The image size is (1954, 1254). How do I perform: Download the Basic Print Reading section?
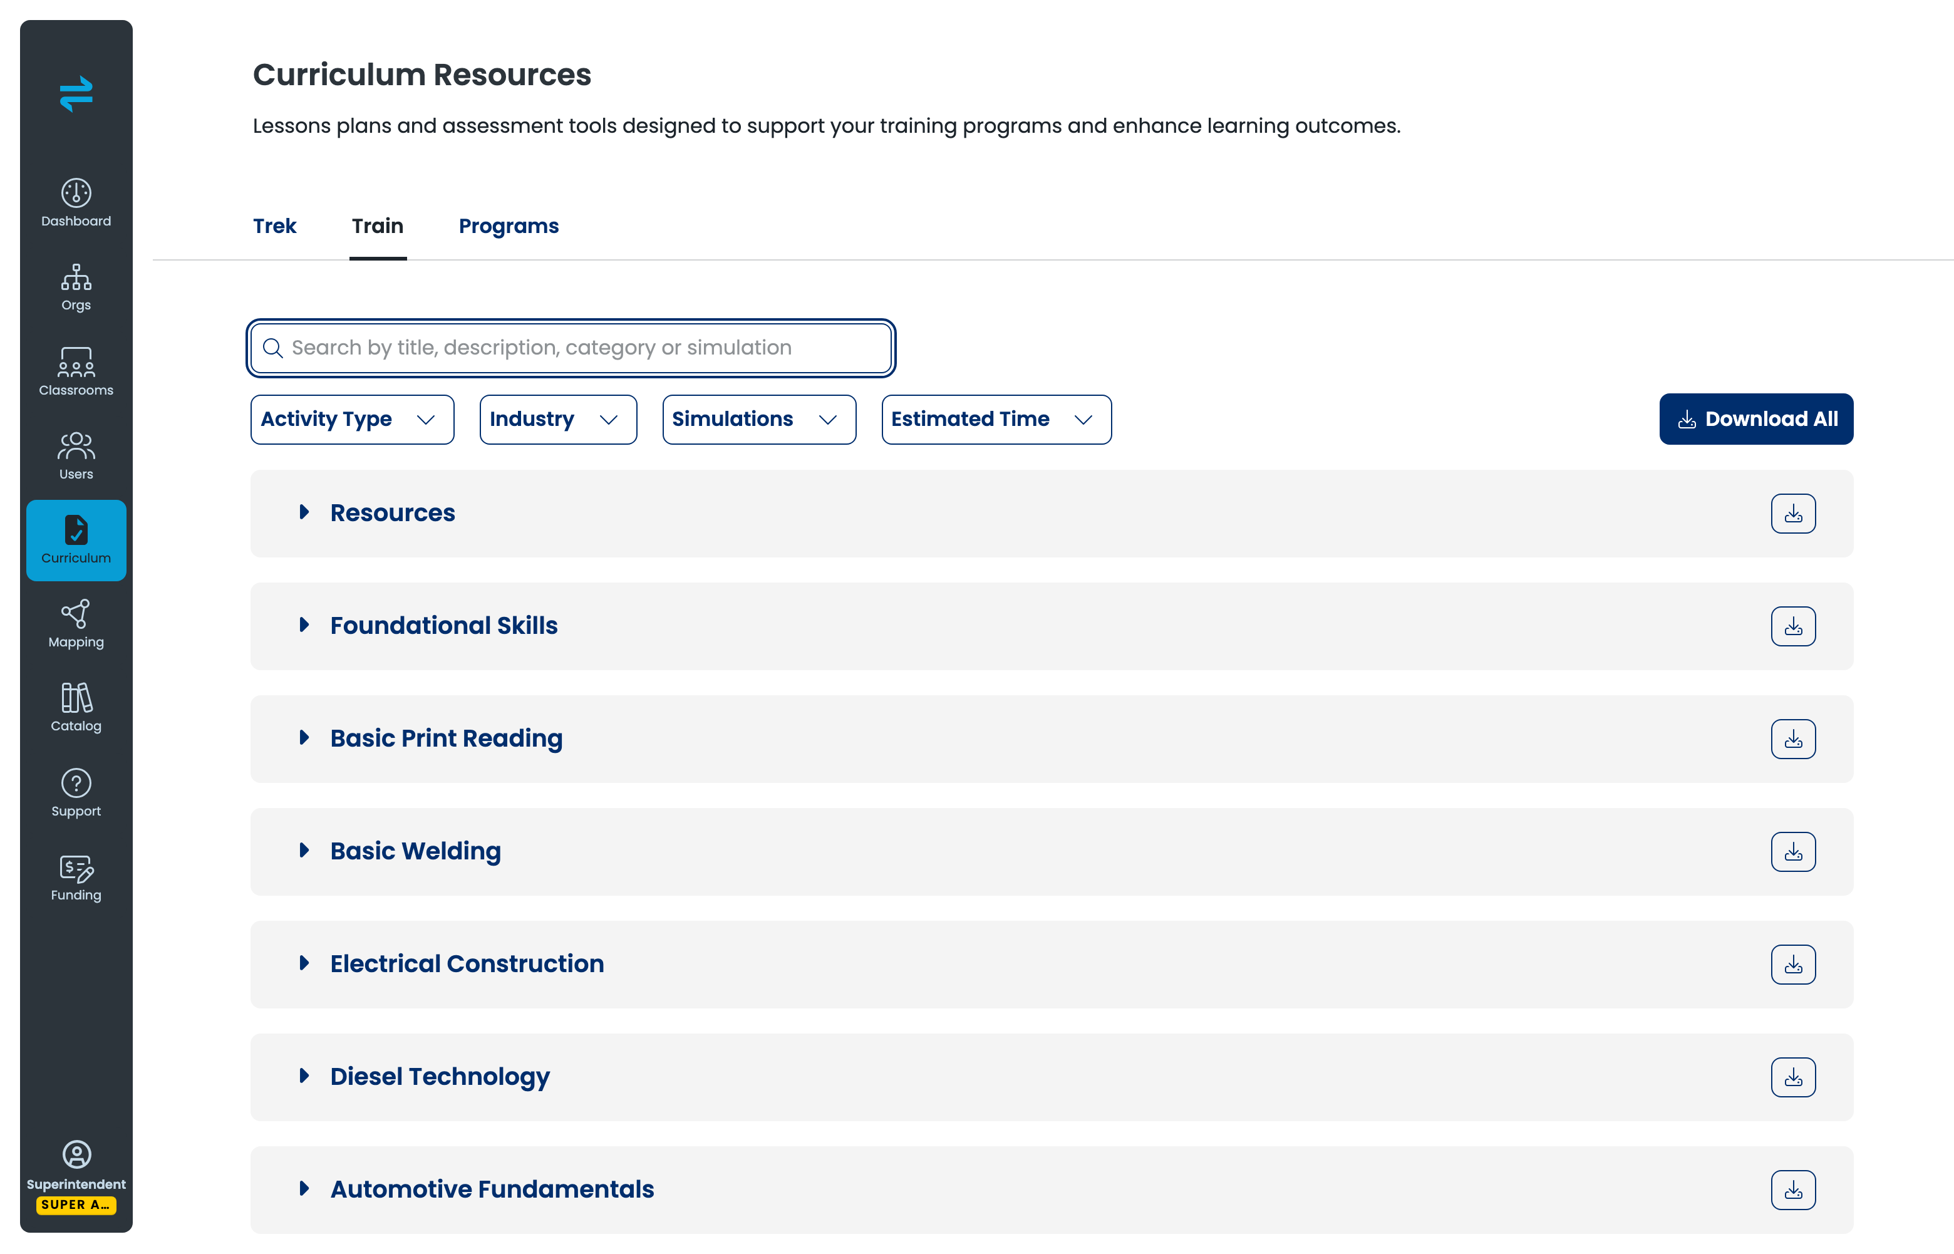[1793, 739]
